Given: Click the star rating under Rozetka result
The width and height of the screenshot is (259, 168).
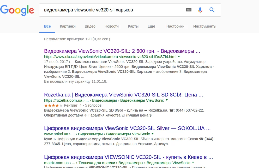Looking at the screenshot, I should point(53,105).
